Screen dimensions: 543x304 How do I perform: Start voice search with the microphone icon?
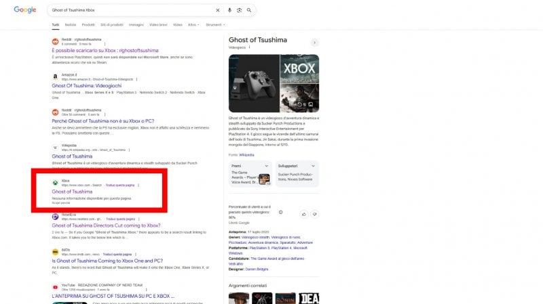tap(230, 10)
